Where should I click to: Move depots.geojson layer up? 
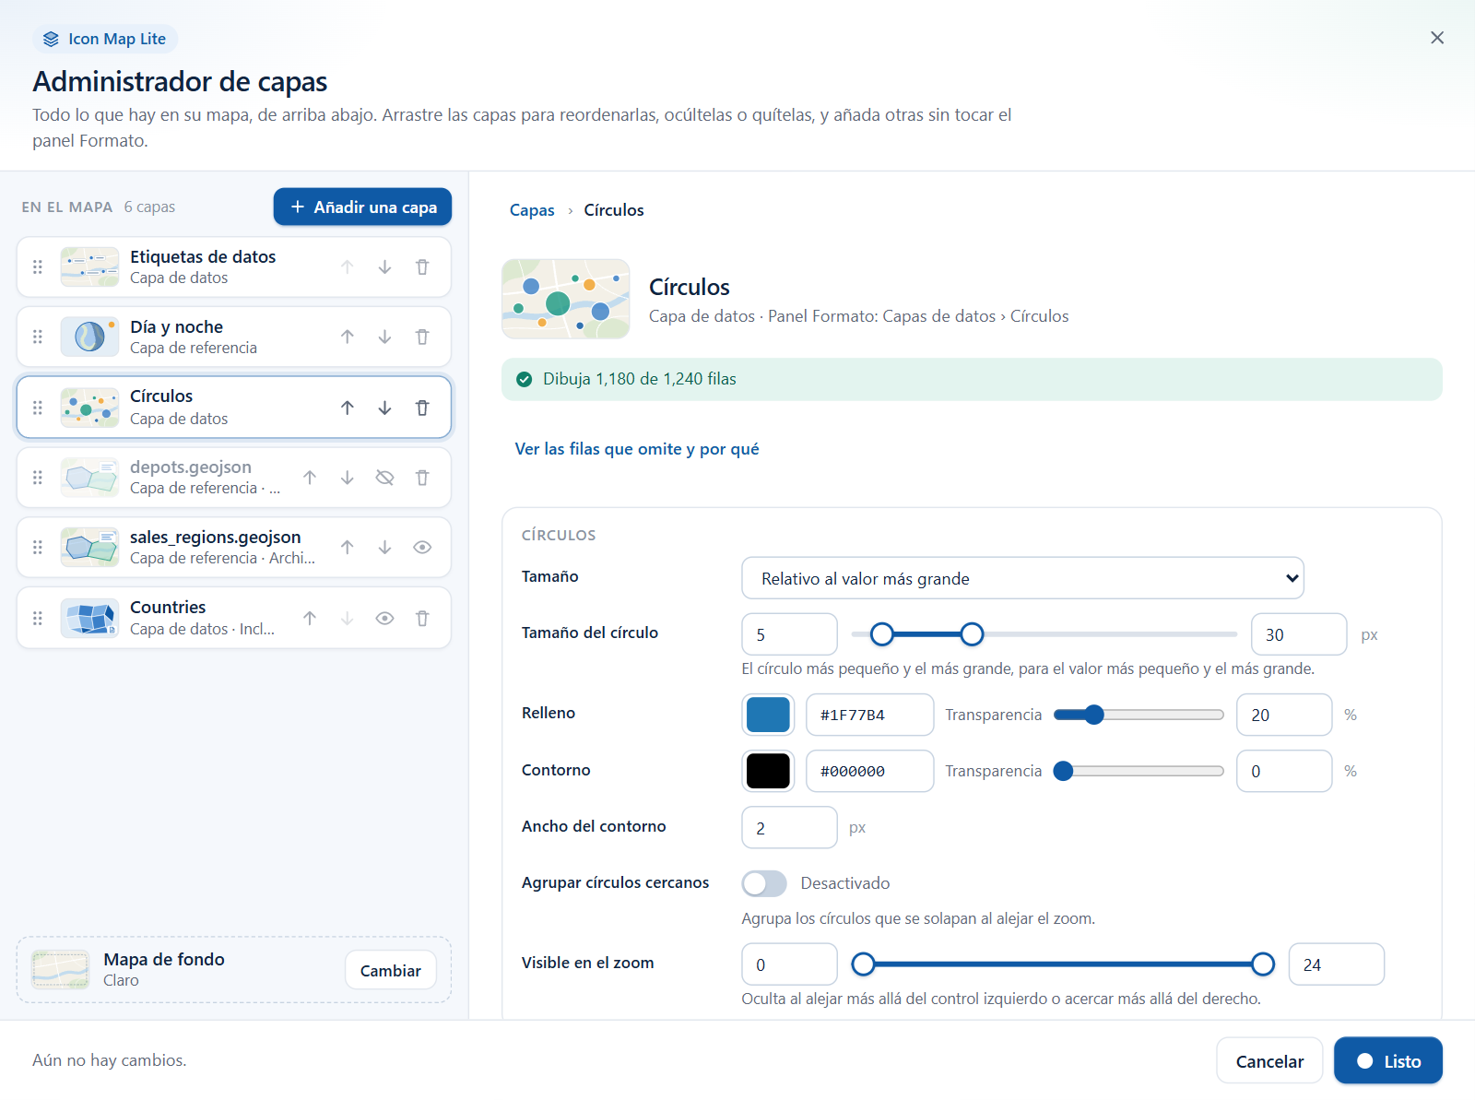(x=310, y=478)
